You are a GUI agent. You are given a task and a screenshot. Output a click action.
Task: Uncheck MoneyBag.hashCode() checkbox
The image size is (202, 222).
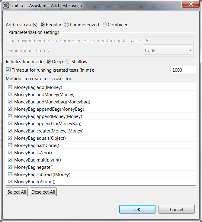tap(10, 145)
